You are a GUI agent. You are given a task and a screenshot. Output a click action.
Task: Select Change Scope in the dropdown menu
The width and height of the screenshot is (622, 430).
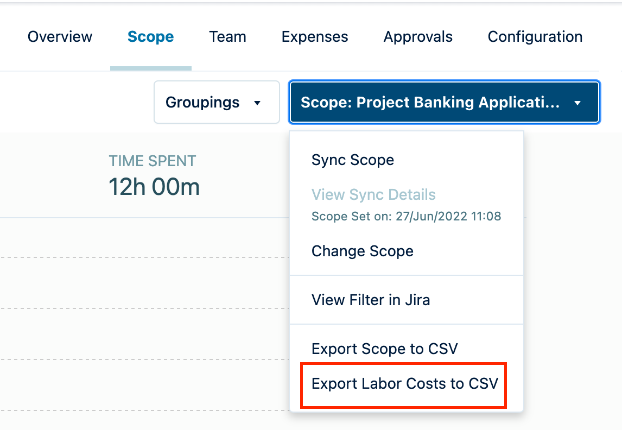click(x=363, y=251)
